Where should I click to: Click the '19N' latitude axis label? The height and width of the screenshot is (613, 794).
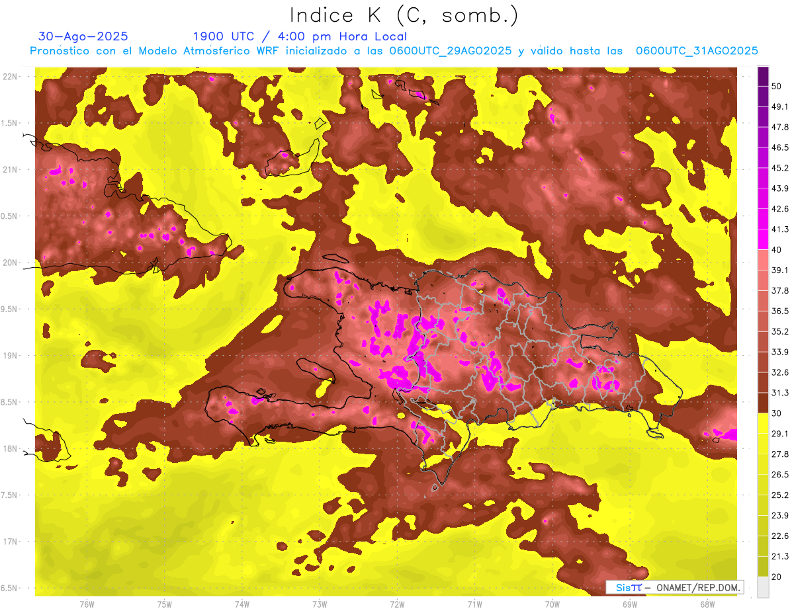click(x=11, y=355)
